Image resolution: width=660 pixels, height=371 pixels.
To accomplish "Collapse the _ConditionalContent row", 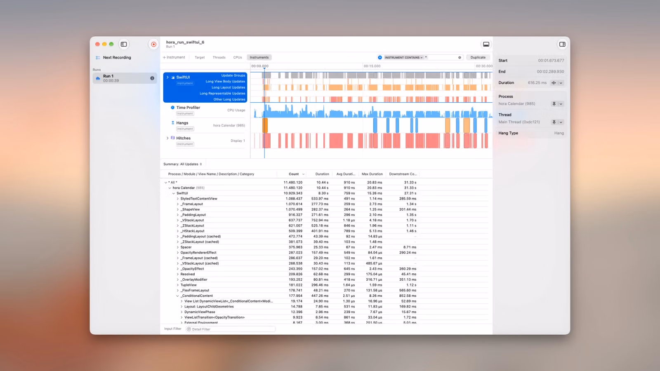I will tap(178, 296).
